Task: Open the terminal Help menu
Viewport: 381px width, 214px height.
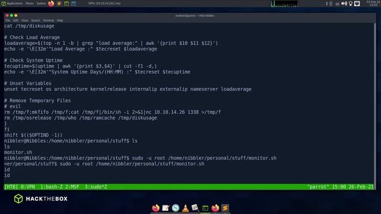Action: tap(60, 21)
